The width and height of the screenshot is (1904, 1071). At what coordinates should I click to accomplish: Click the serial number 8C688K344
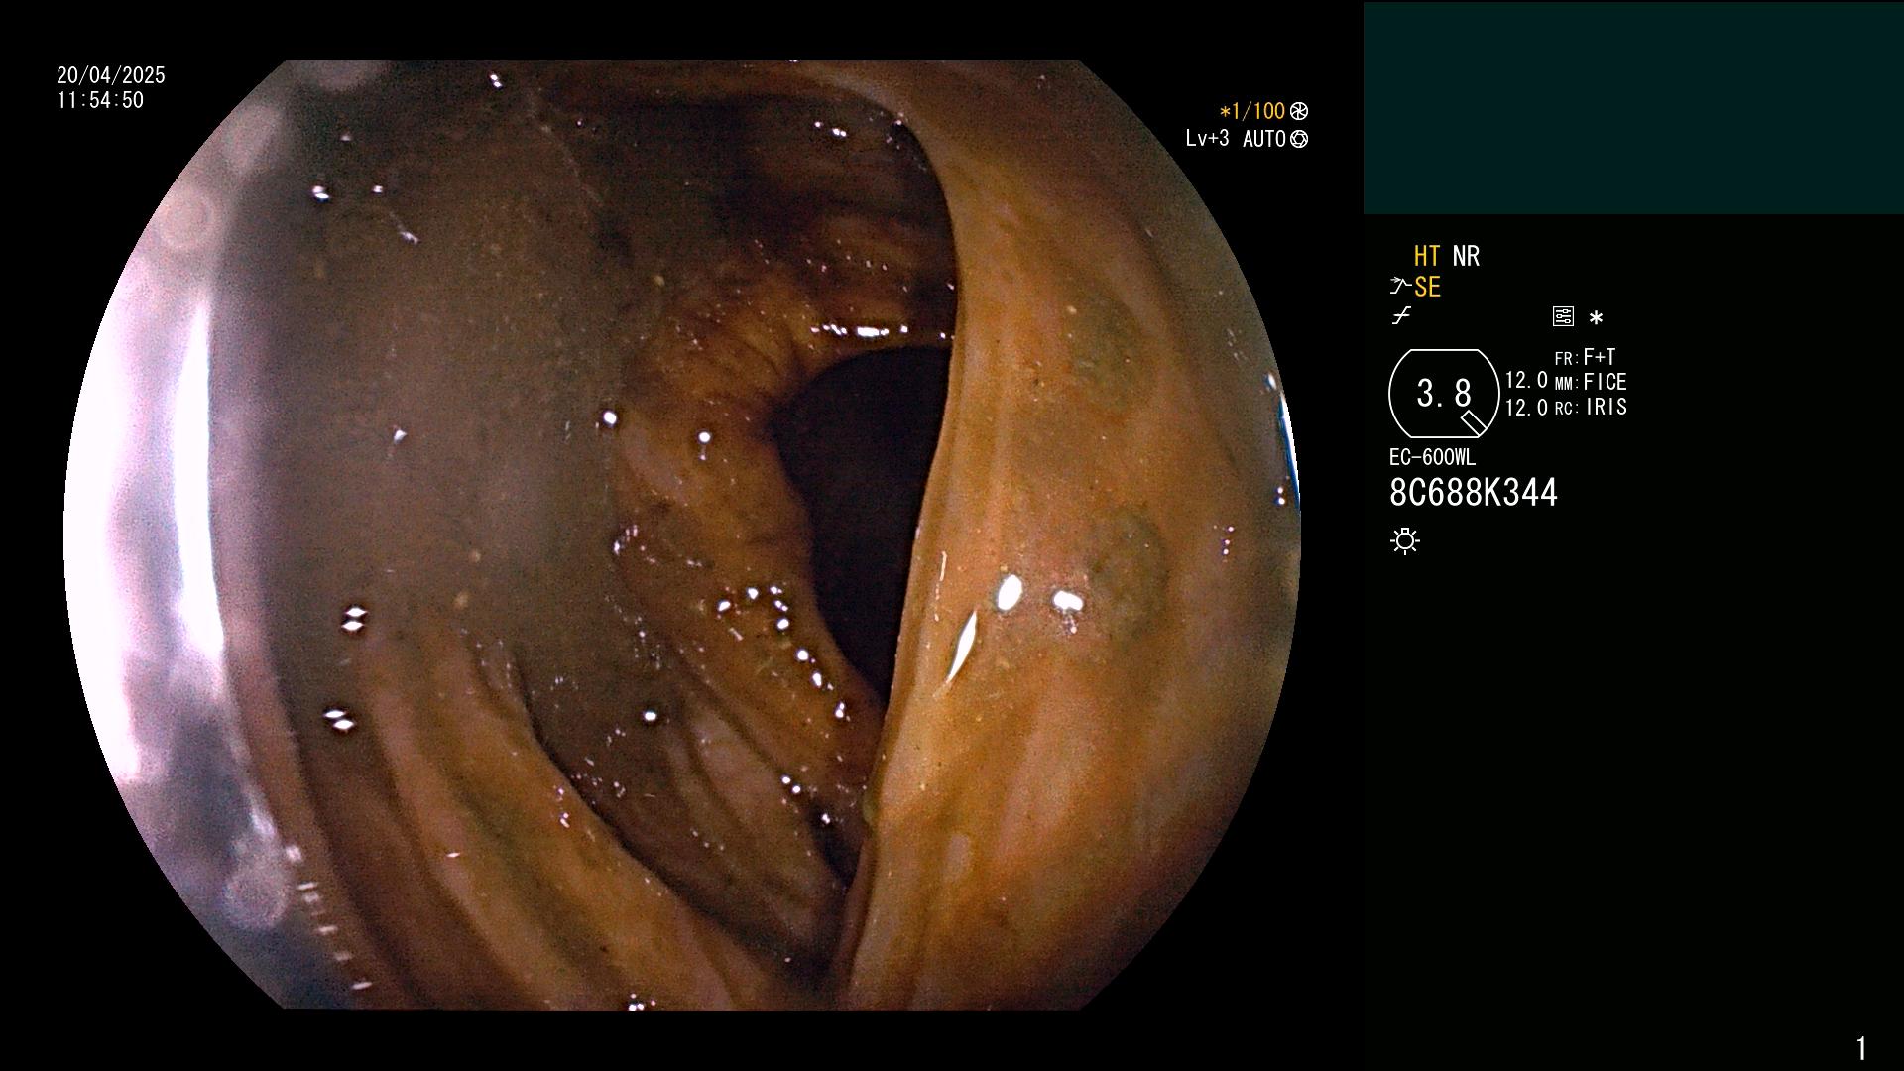[x=1474, y=493]
